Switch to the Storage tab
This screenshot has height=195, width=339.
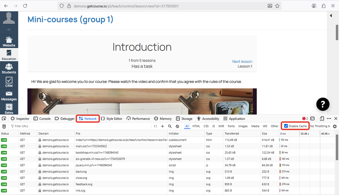184,119
